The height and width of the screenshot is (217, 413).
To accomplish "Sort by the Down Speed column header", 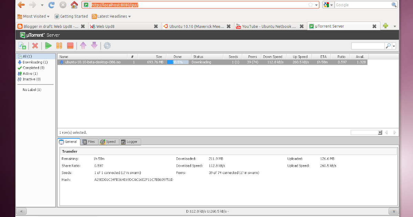I will pos(273,56).
